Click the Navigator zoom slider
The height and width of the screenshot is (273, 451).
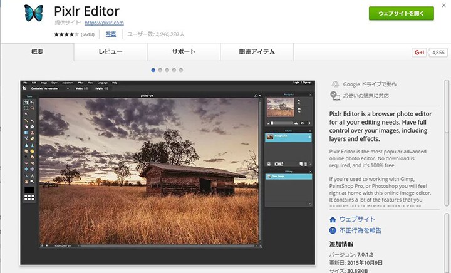[283, 123]
